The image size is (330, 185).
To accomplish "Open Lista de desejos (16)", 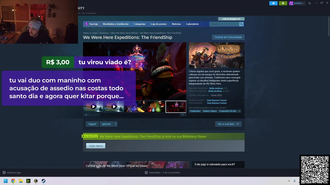I will pyautogui.click(x=231, y=19).
